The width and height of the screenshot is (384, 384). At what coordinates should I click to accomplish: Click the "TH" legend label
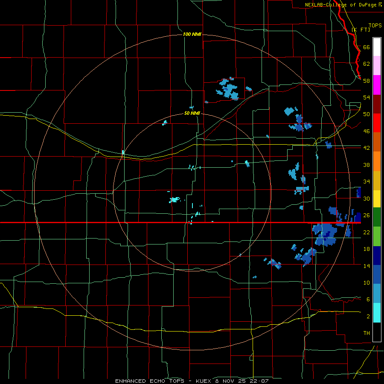pos(367,333)
